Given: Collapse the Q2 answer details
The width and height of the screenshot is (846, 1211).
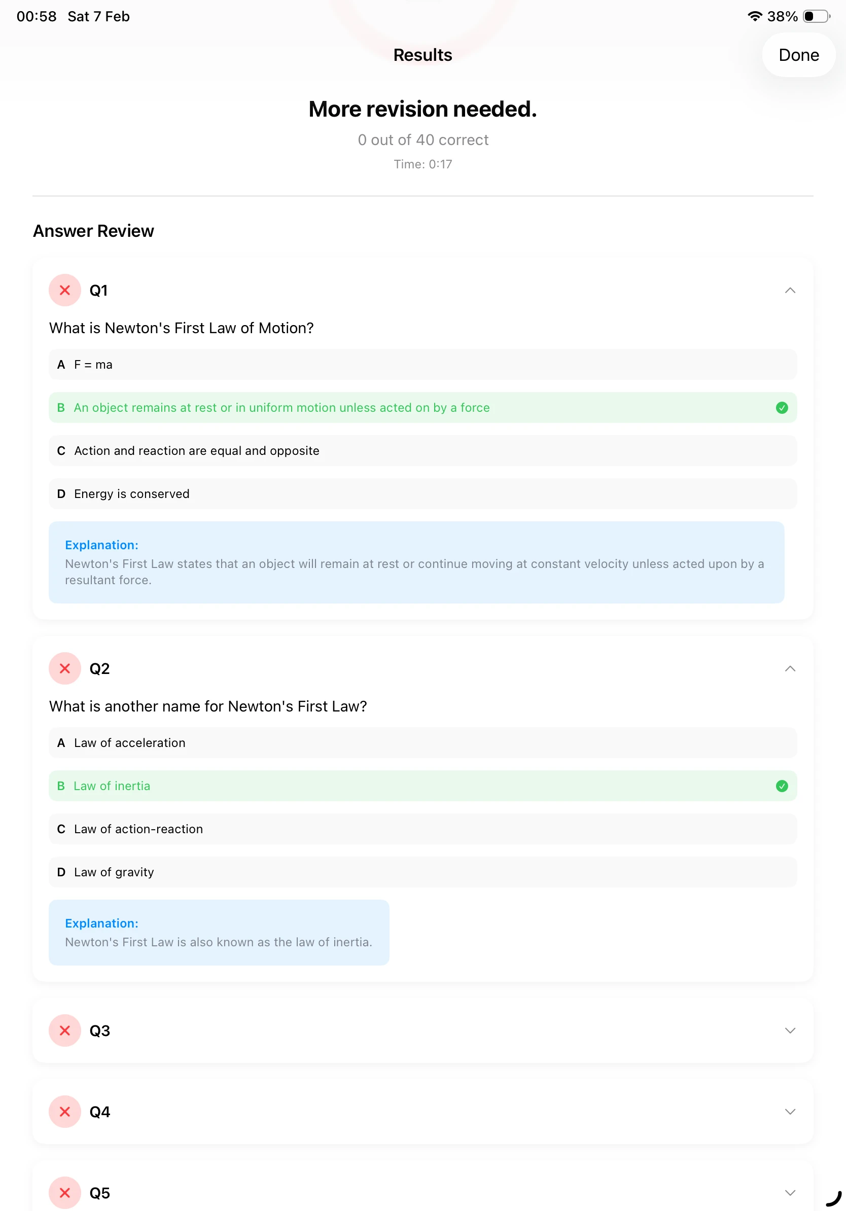Looking at the screenshot, I should [790, 669].
